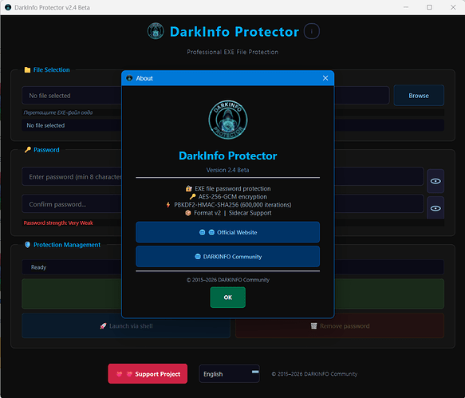Image resolution: width=465 pixels, height=398 pixels.
Task: Click the rocket Launch via shell button
Action: point(126,325)
